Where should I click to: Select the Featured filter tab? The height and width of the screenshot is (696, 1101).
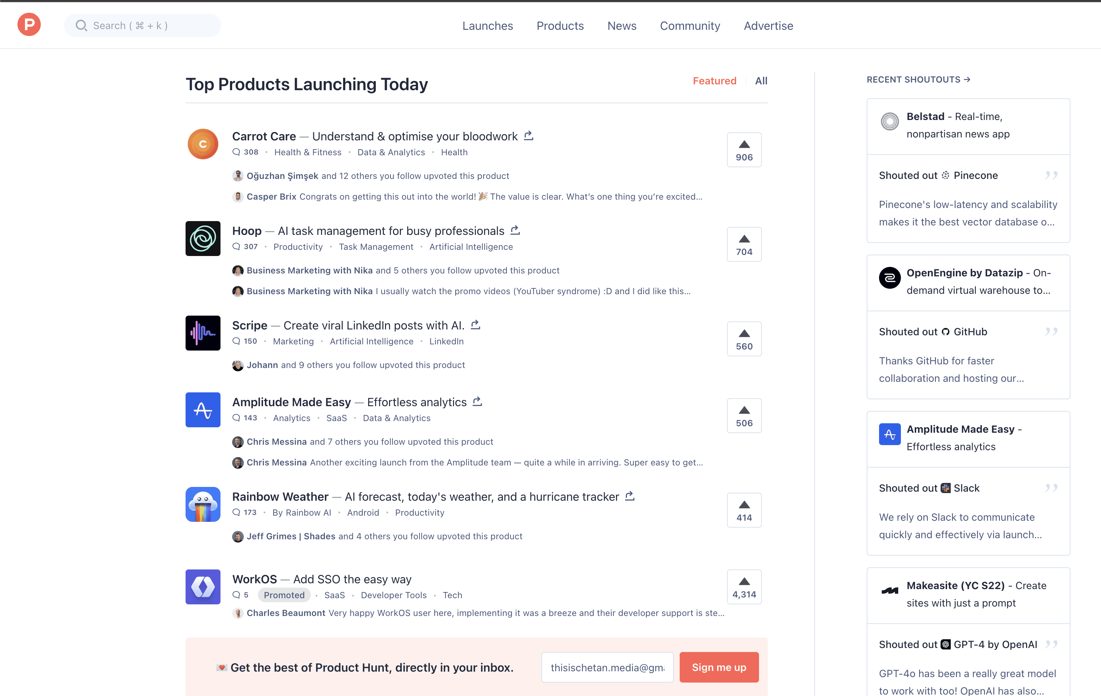pos(714,81)
